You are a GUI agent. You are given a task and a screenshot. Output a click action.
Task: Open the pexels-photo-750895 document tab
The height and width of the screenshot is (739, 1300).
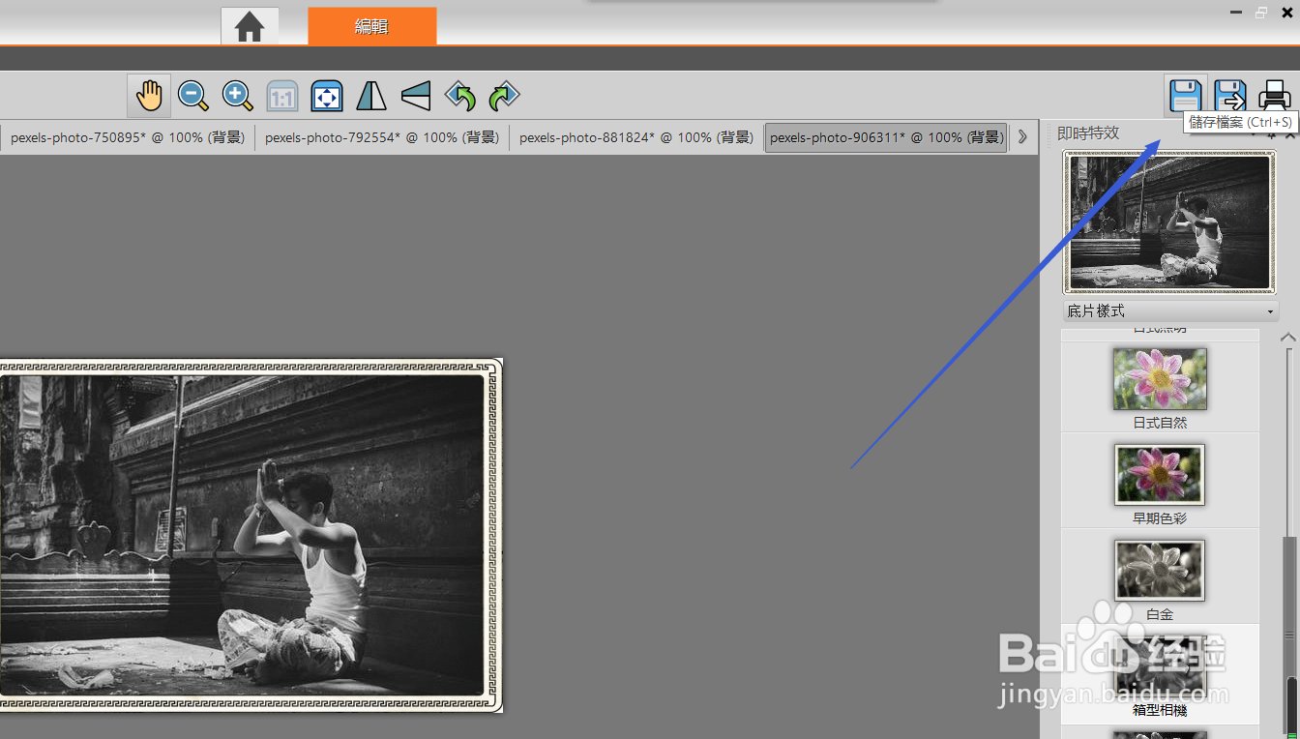pos(127,137)
